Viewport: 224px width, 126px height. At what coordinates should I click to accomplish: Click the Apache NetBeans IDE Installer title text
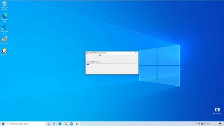[x=97, y=53]
